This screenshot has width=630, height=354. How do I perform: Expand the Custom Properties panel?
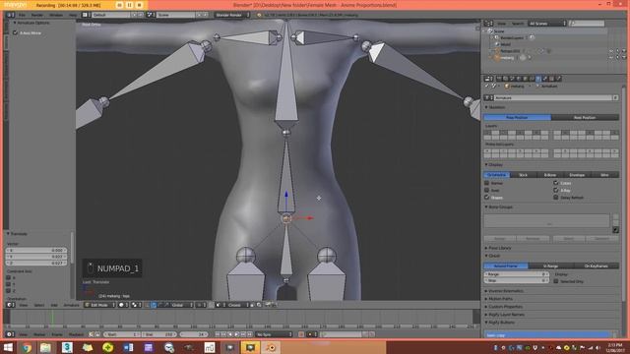click(505, 307)
